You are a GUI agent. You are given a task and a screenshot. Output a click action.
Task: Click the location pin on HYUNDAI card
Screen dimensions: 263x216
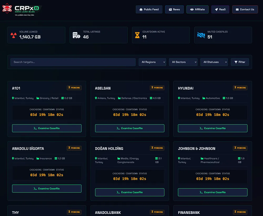click(179, 98)
